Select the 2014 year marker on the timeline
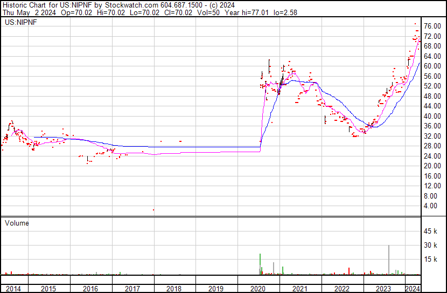Image resolution: width=447 pixels, height=293 pixels. tap(12, 289)
